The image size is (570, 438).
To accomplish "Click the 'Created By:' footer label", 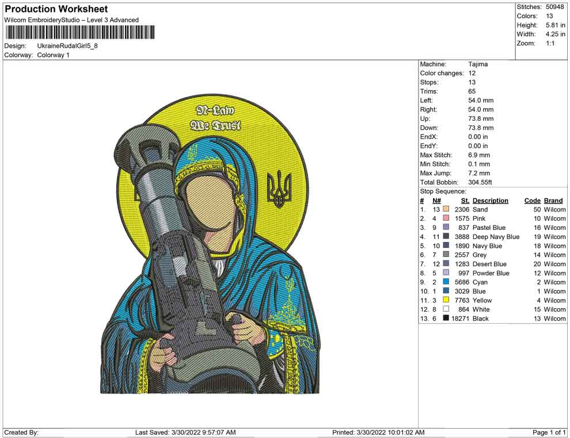I will click(x=21, y=432).
